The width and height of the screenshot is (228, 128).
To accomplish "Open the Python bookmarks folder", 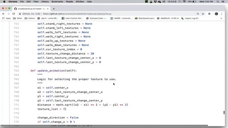I will (x=30, y=18).
